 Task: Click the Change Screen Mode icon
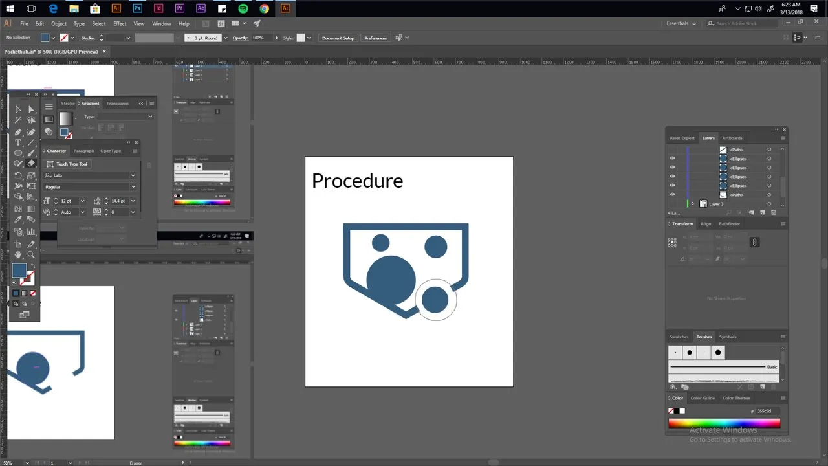tap(25, 315)
